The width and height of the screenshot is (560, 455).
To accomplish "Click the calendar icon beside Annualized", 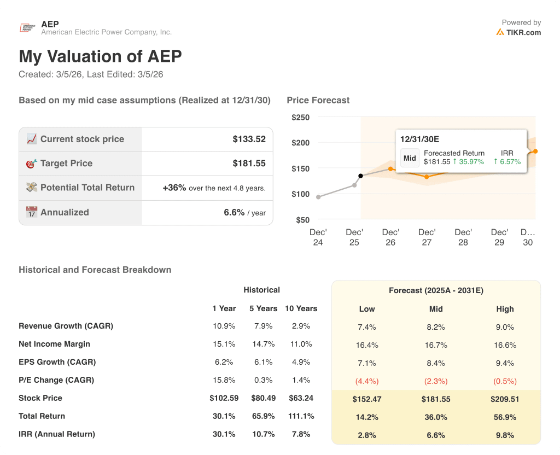I will pyautogui.click(x=31, y=212).
